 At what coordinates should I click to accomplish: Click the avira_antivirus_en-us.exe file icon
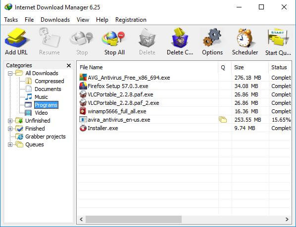pos(83,120)
